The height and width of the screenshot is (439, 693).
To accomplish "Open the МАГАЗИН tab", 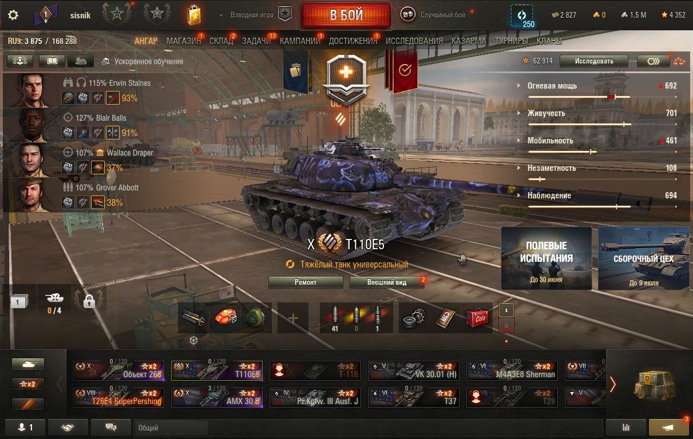I will click(x=184, y=41).
